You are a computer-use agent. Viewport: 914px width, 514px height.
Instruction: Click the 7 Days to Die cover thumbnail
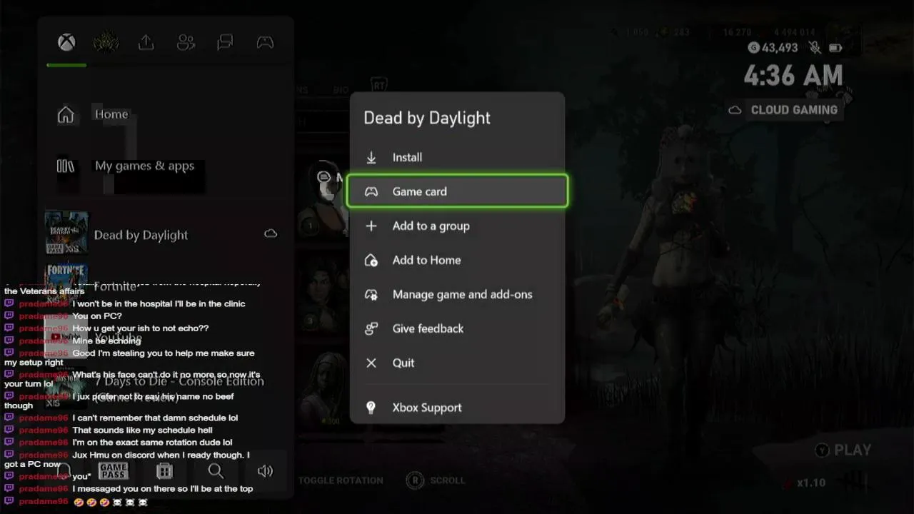66,388
